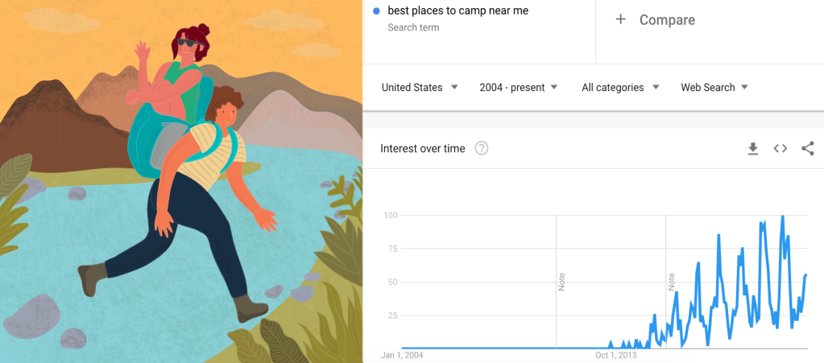
Task: Expand the All categories dropdown
Action: 620,87
